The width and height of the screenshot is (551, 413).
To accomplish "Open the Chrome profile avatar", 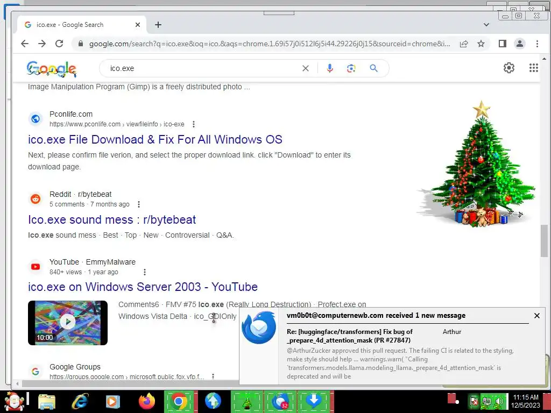I will 519,44.
